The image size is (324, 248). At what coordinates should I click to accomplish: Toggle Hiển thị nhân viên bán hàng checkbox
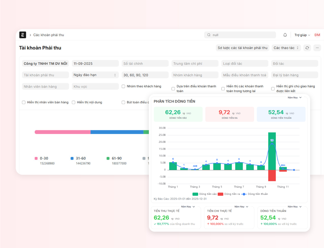click(x=24, y=102)
